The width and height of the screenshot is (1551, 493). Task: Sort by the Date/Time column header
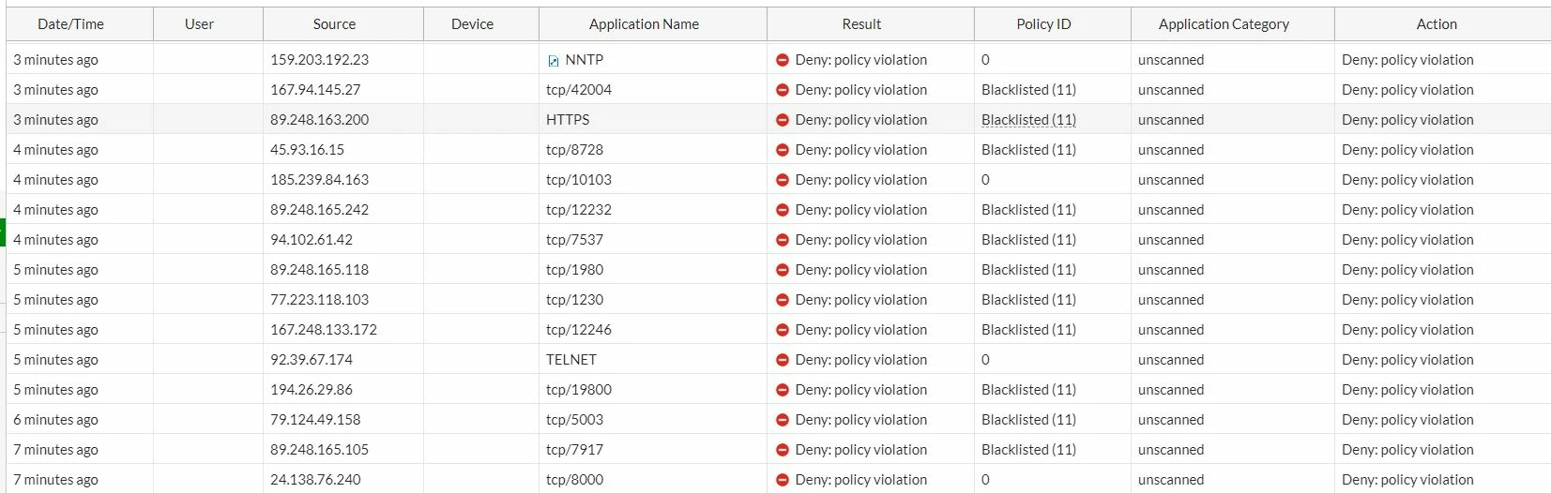click(71, 24)
